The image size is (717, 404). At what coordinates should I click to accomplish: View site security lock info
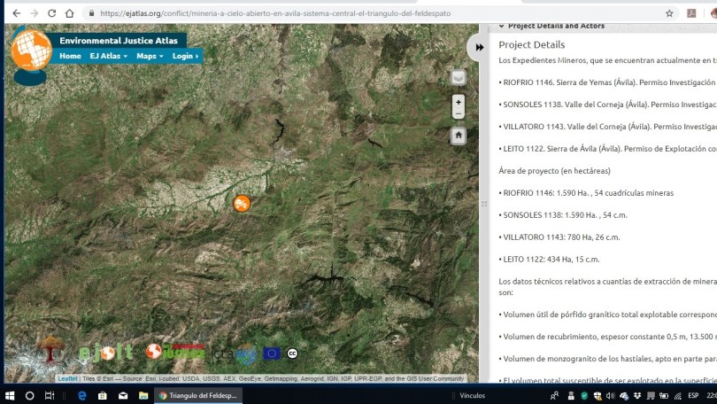[91, 13]
